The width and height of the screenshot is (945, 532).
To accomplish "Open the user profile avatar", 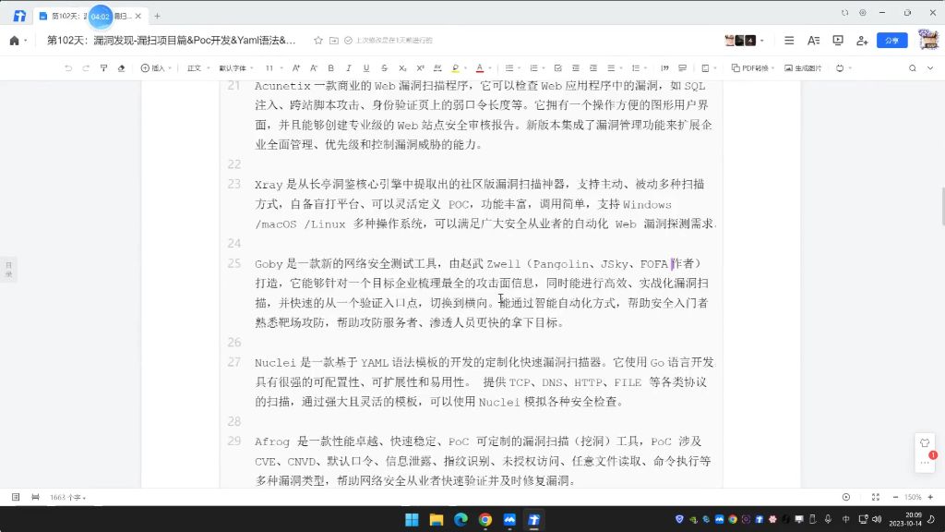I will click(x=928, y=40).
